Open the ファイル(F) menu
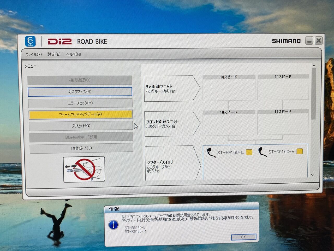334x251 pixels. tap(33, 55)
